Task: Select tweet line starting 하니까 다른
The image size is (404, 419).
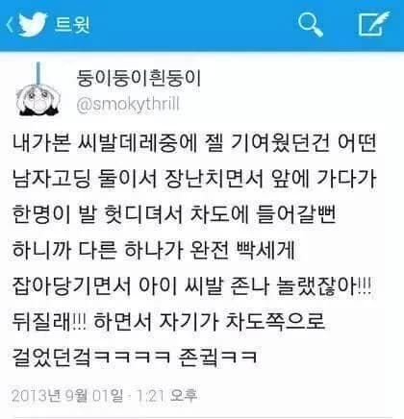Action: coord(153,250)
